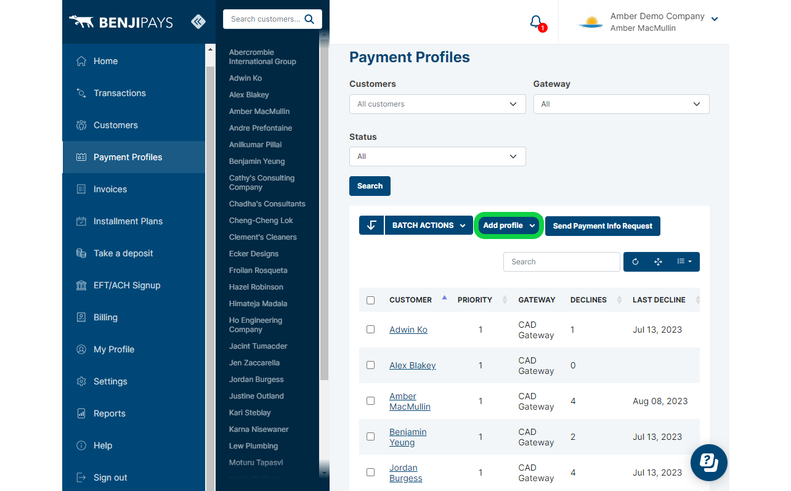Click the move/expand table icon
The height and width of the screenshot is (491, 791).
pos(658,262)
